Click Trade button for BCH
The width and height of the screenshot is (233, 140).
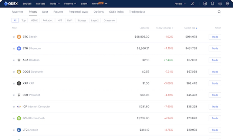pyautogui.click(x=215, y=118)
